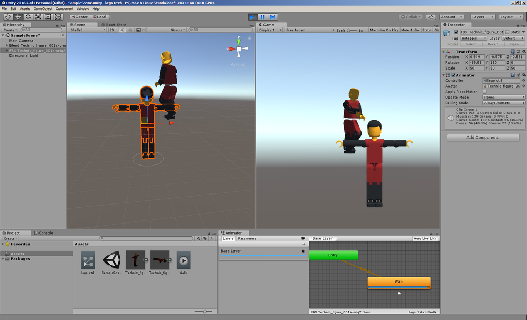Viewport: 527px width, 320px height.
Task: Toggle GameObject active checkbox
Action: coord(456,32)
